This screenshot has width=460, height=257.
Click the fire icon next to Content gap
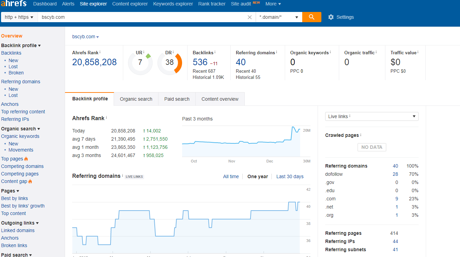[x=30, y=181]
